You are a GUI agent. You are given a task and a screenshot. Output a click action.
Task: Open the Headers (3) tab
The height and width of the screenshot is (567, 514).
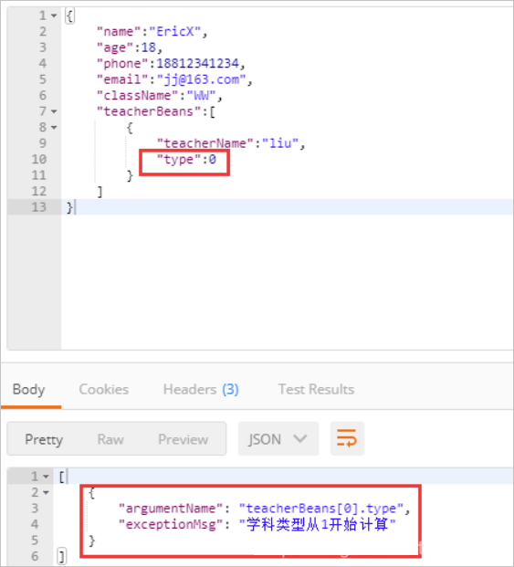[x=201, y=390]
